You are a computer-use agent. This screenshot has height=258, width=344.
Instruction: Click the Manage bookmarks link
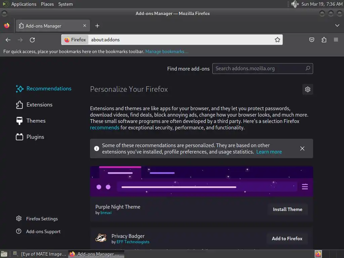click(167, 51)
